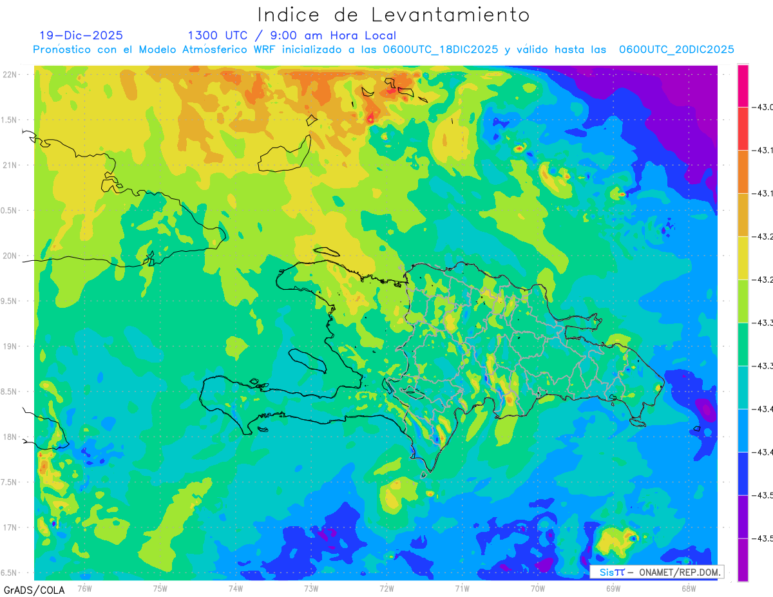Screen dimensions: 773x597
Task: Click the "-43.0" color bar value
Action: (x=764, y=107)
